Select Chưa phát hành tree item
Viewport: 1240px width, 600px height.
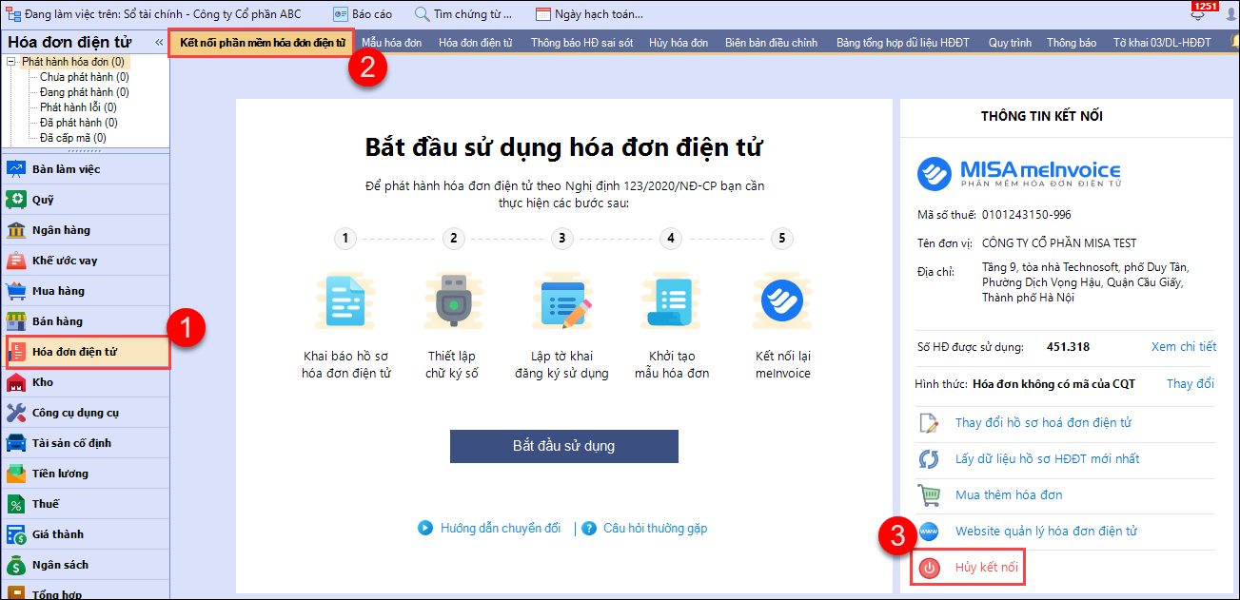(x=84, y=77)
